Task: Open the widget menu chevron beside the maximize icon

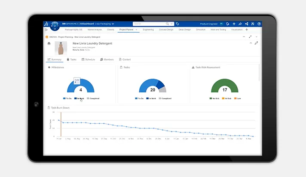Action: coord(257,37)
